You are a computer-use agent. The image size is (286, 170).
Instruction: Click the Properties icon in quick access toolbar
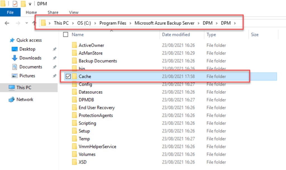point(15,4)
